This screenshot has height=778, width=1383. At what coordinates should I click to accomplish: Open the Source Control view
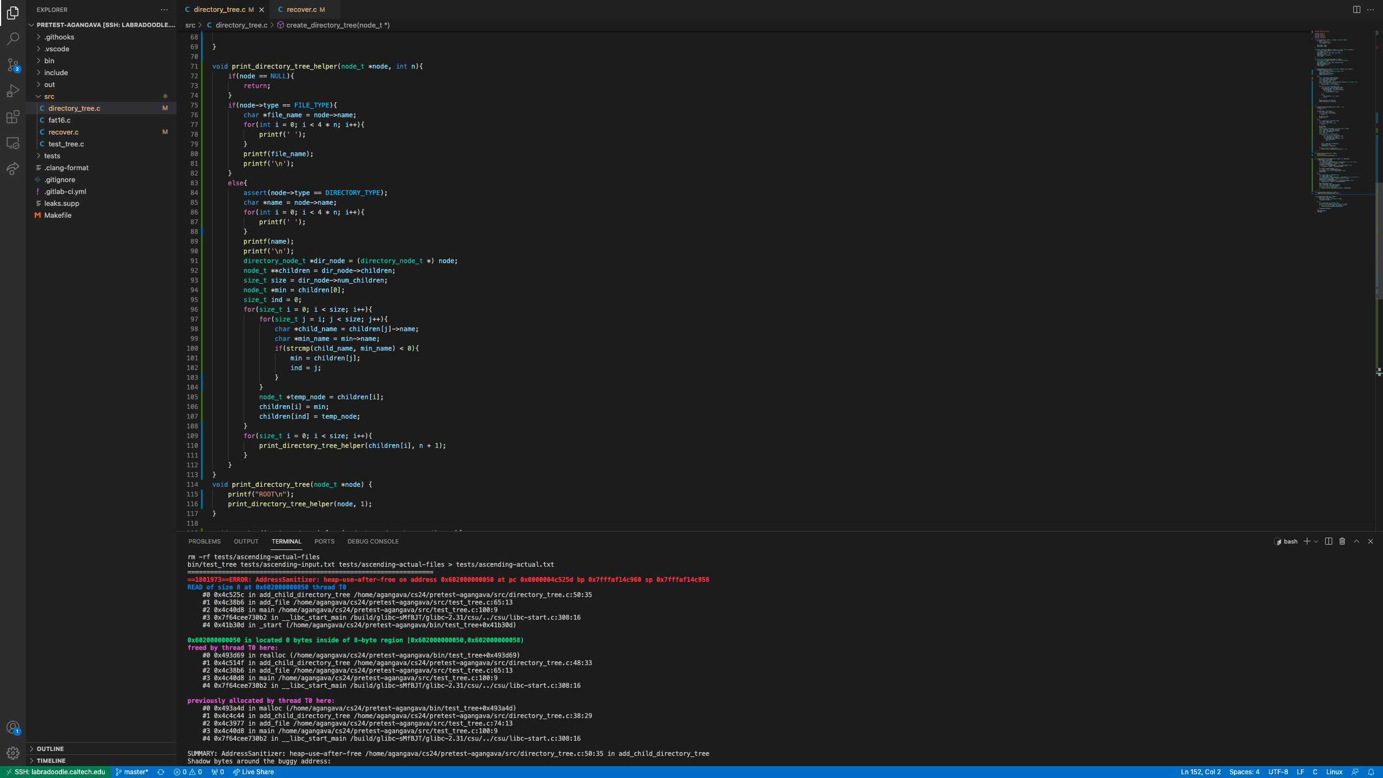click(13, 65)
